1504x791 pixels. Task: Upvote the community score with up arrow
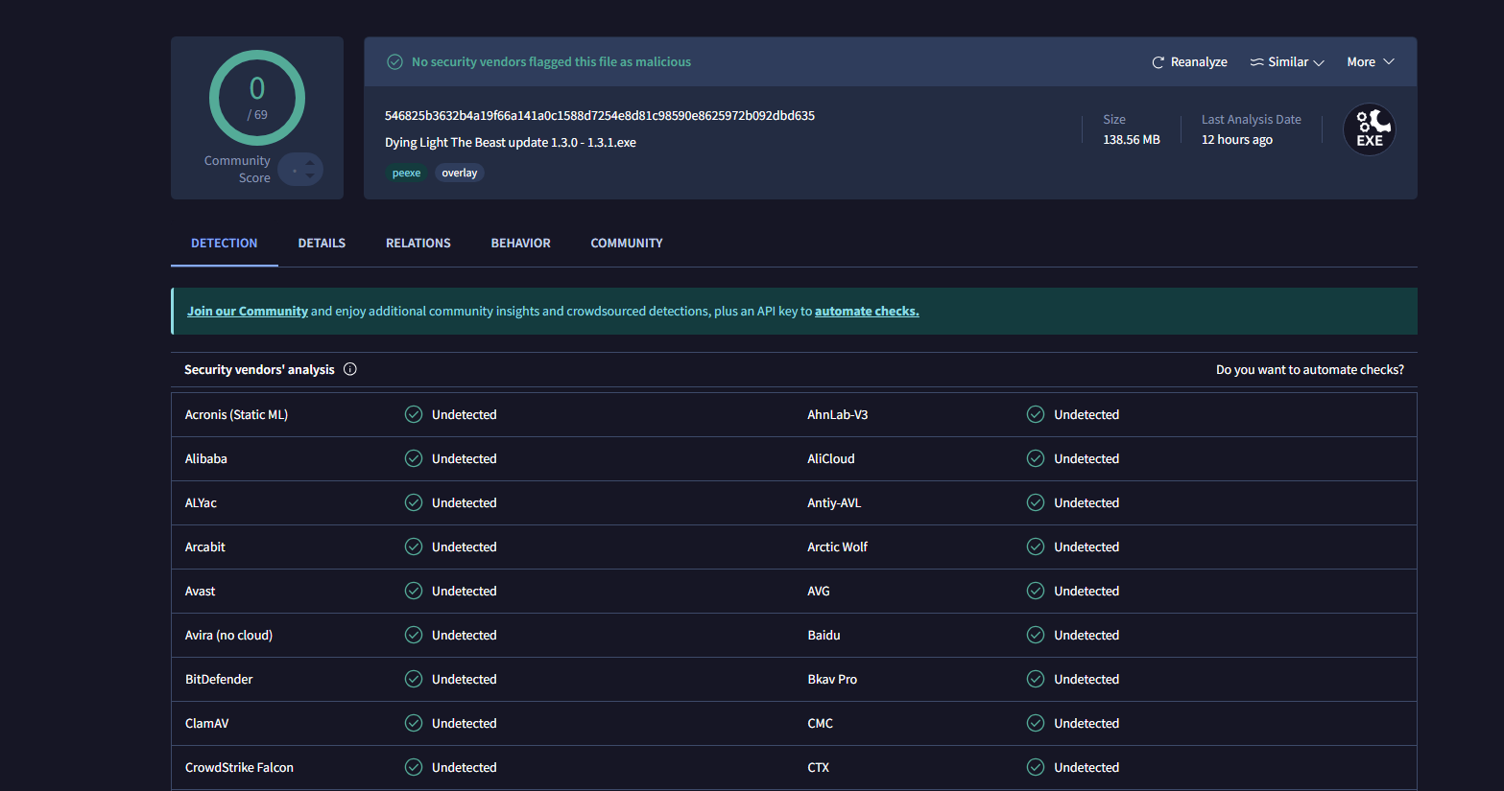coord(310,162)
